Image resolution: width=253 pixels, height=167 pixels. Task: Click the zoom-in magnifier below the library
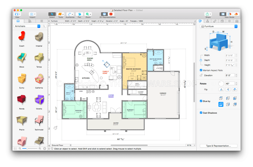(x=40, y=149)
